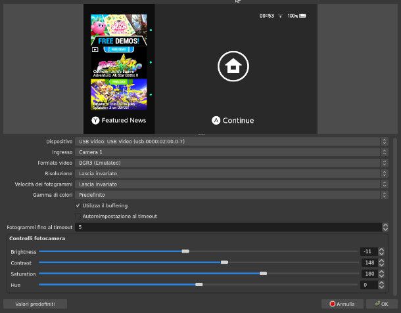Image resolution: width=401 pixels, height=313 pixels.
Task: Click the Brightness slider handle
Action: click(185, 251)
